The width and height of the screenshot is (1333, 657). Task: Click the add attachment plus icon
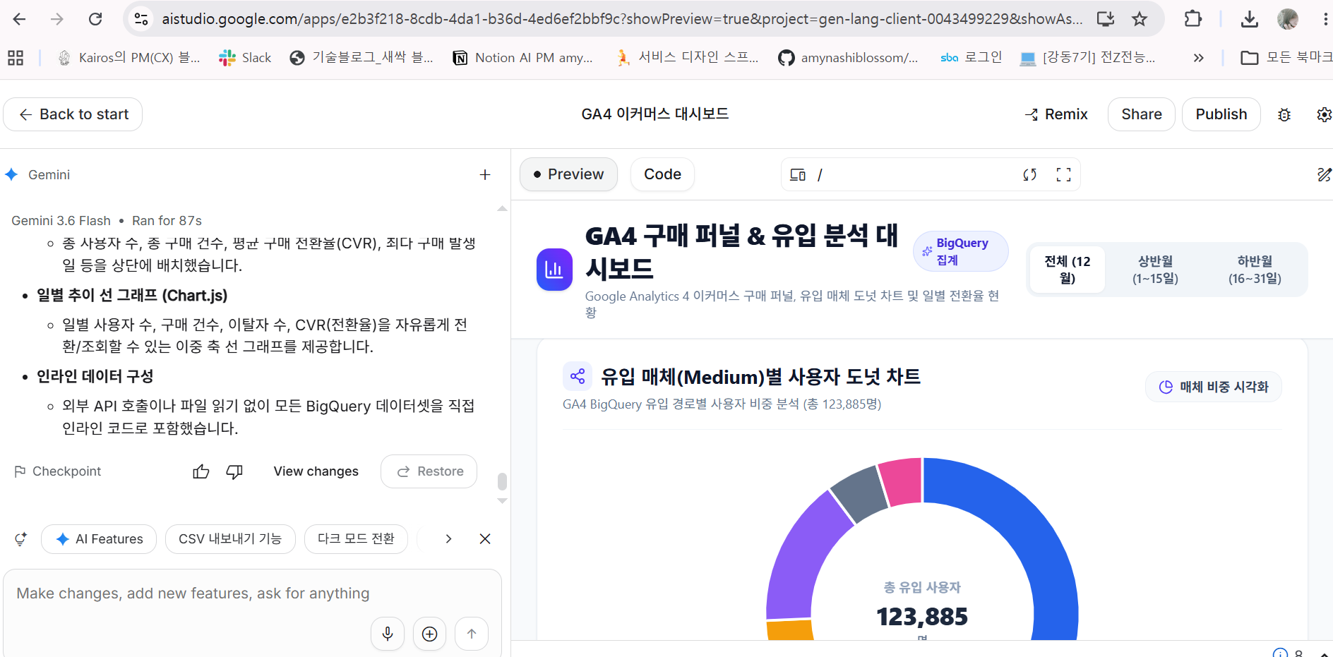(429, 634)
